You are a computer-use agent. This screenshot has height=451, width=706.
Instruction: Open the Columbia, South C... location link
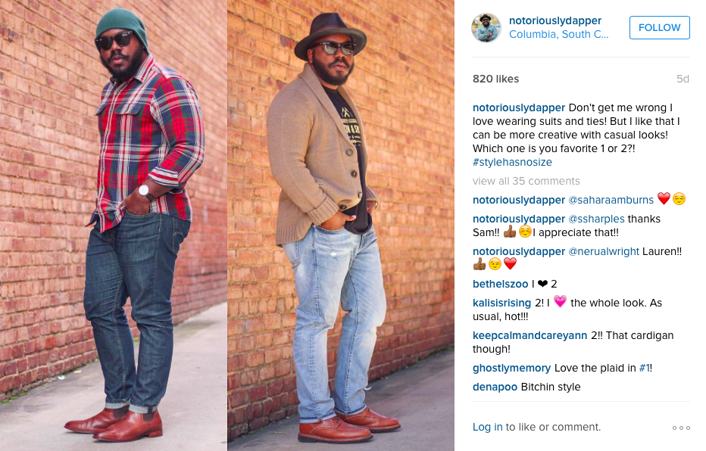pyautogui.click(x=558, y=34)
